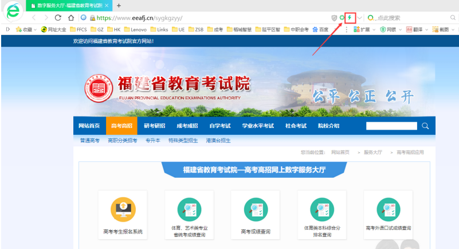Open the 百度 bookmark in bookmarks bar
This screenshot has height=249, width=459.
click(x=320, y=29)
